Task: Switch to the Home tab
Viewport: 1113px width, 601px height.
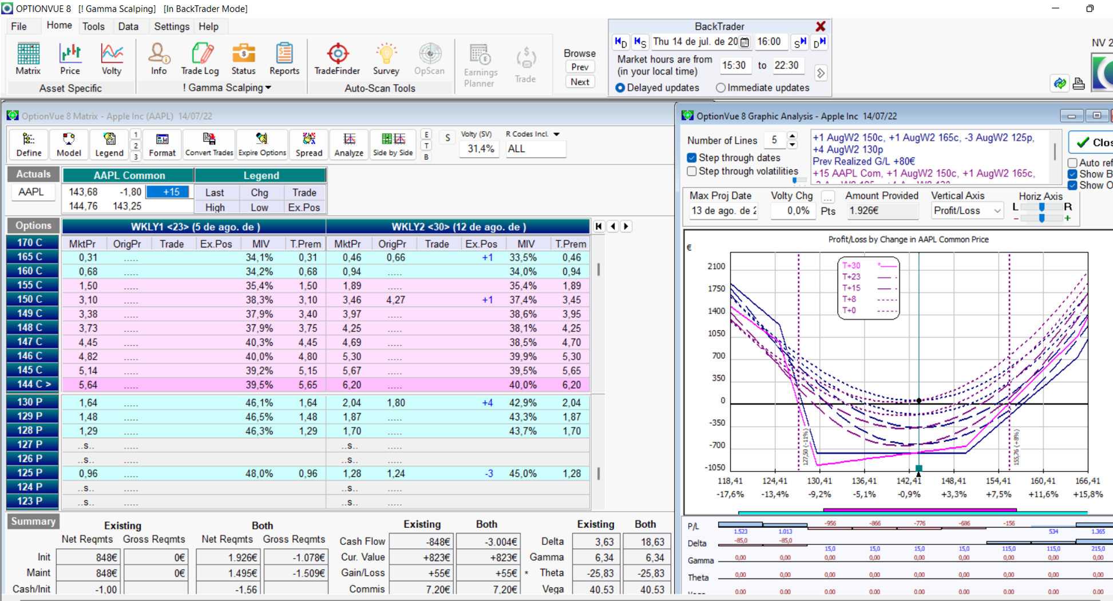Action: pos(60,26)
